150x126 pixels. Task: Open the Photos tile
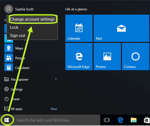[x=107, y=57]
